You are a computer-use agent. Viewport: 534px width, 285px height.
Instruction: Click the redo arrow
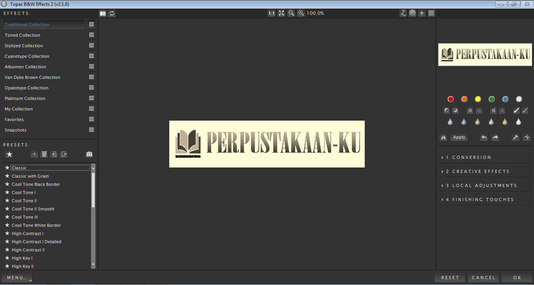pyautogui.click(x=495, y=137)
